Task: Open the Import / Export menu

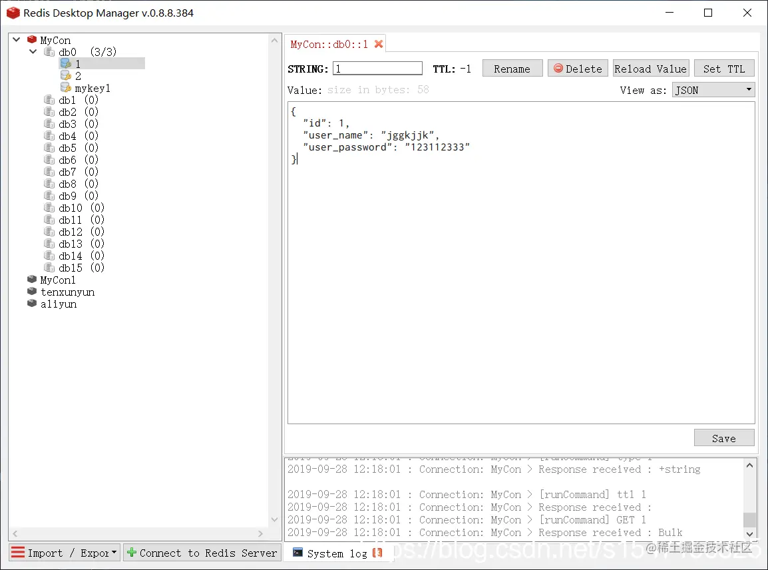Action: coord(64,553)
